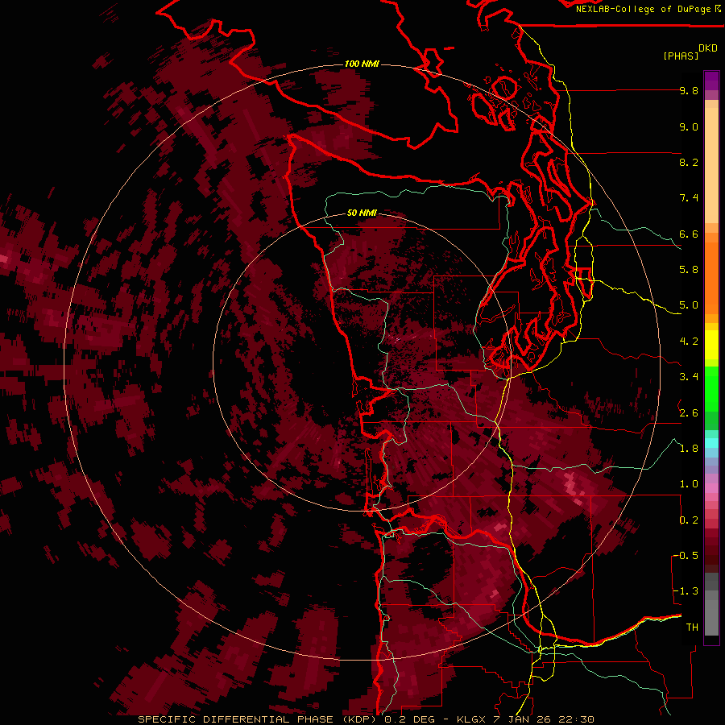Image resolution: width=725 pixels, height=725 pixels.
Task: Click the 0.2 value on the color scale
Action: (689, 520)
